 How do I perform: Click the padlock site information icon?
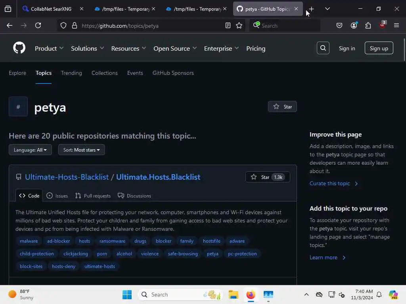(74, 26)
